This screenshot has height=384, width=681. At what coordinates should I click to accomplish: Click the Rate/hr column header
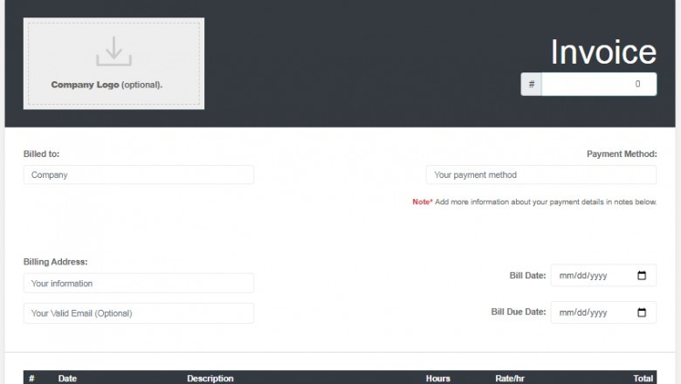[x=510, y=379]
